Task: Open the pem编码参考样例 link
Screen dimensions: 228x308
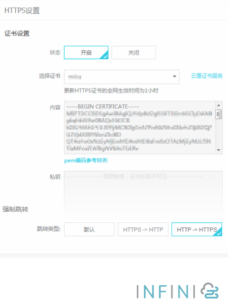Action: click(85, 161)
